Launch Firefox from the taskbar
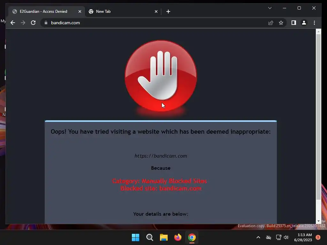Image resolution: width=327 pixels, height=245 pixels. 178,237
